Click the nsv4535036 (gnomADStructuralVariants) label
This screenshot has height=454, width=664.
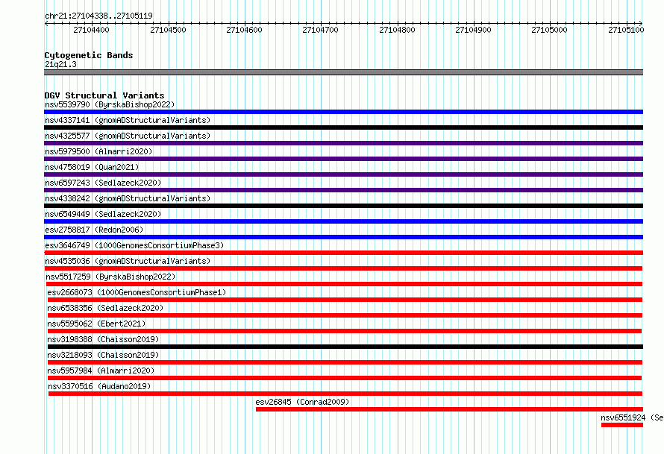[128, 261]
